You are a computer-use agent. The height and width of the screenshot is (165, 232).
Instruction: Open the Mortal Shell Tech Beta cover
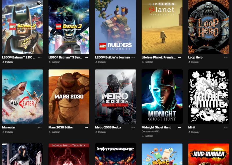point(69,154)
